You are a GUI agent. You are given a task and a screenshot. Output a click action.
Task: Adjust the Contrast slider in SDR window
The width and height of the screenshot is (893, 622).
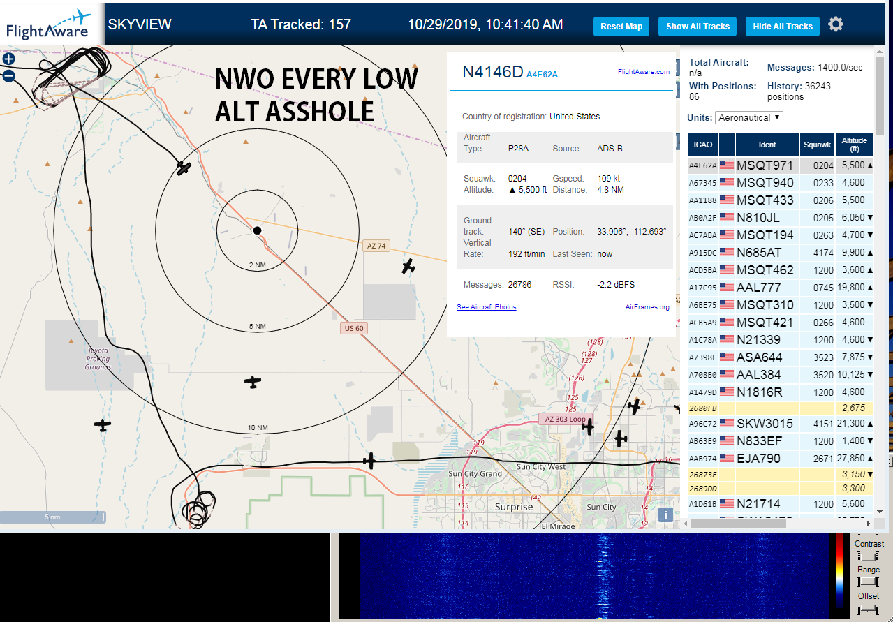pos(869,556)
